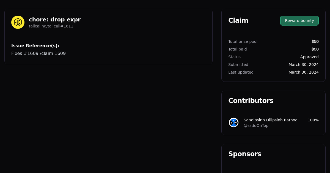Click the Total prize pool label
The image size is (330, 173).
pos(243,41)
